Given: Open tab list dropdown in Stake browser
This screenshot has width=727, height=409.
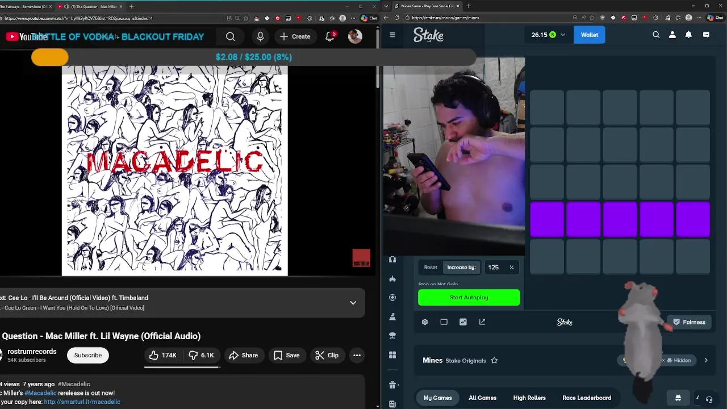Looking at the screenshot, I should [x=387, y=6].
